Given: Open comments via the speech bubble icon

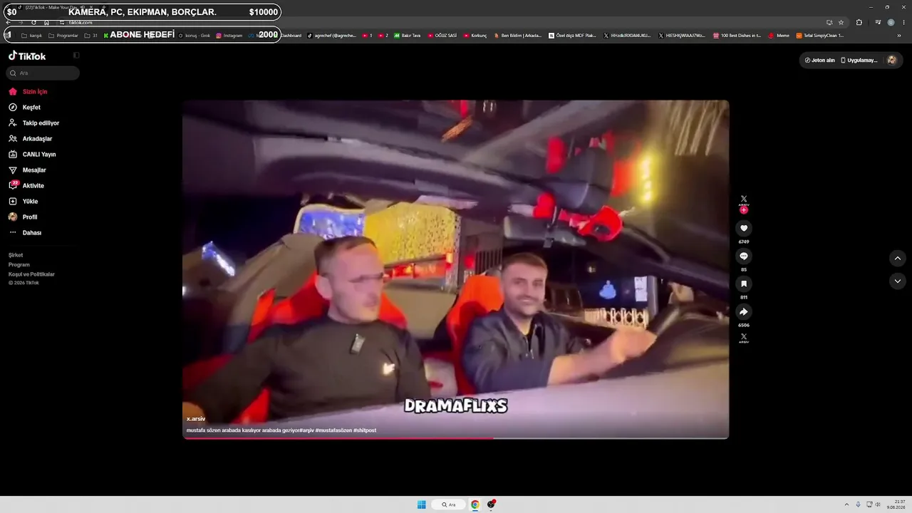Looking at the screenshot, I should click(x=744, y=256).
